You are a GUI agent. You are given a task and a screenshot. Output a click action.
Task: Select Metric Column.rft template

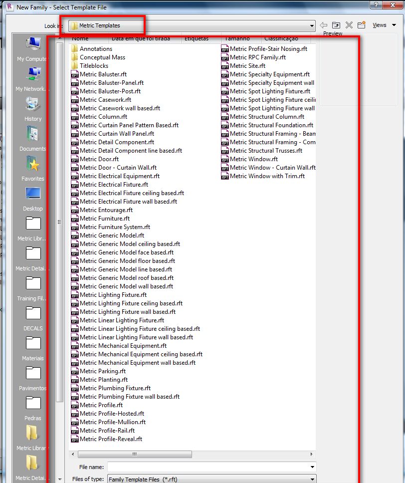point(99,117)
